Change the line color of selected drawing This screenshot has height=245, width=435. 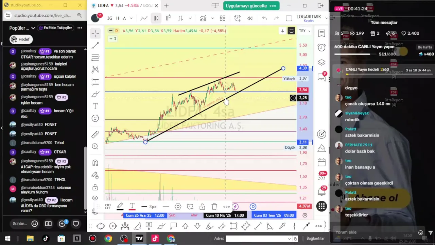120,206
